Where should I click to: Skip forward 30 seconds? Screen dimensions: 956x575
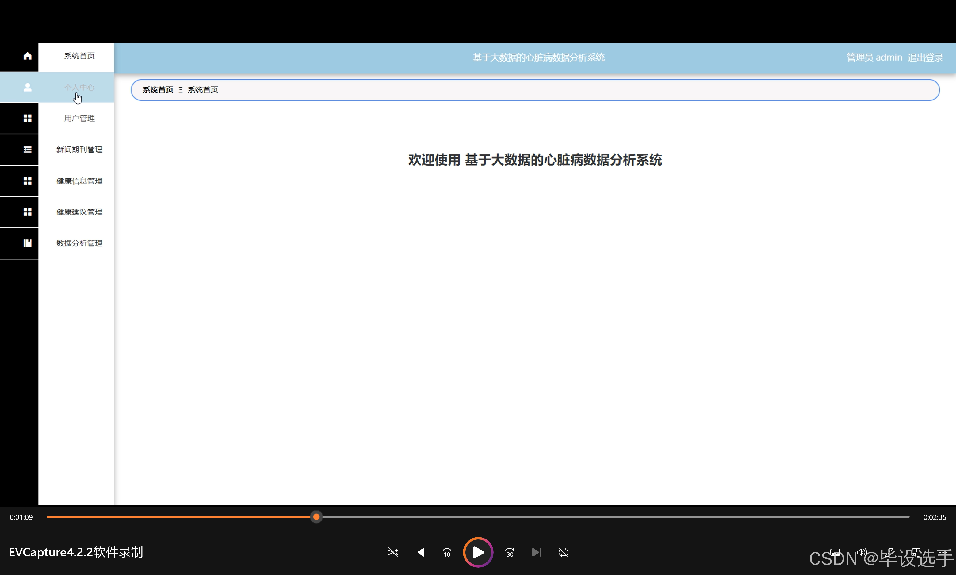(x=509, y=552)
